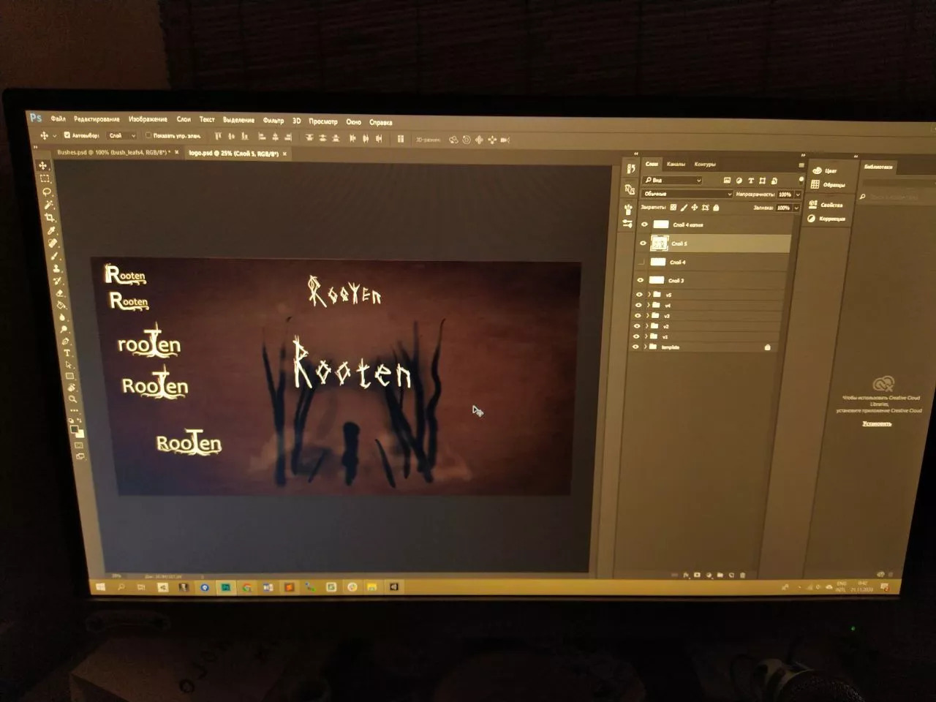Screen dimensions: 936x702
Task: Open the Слой auto-select dropdown
Action: pos(122,135)
